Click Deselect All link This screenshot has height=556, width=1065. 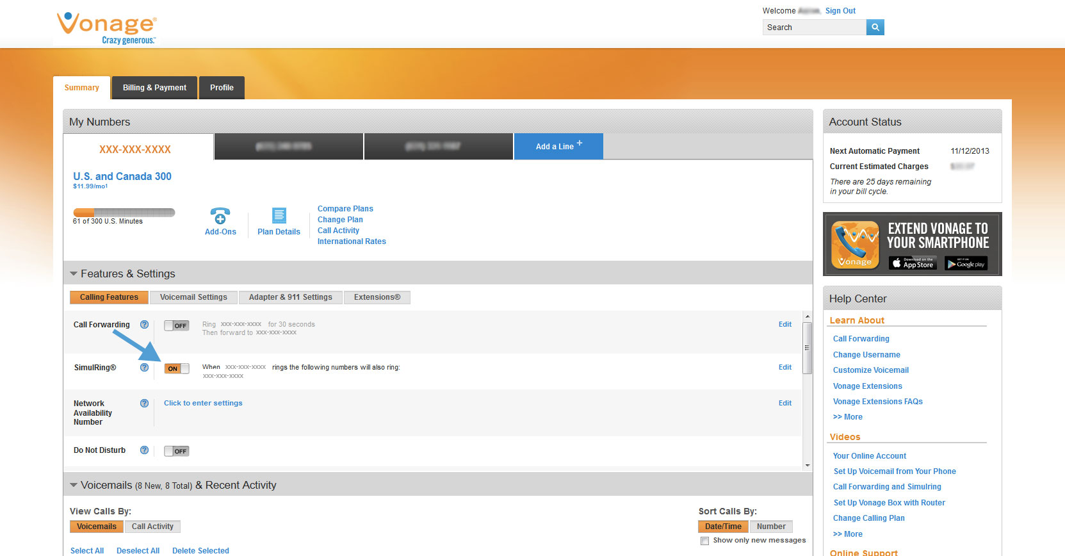pyautogui.click(x=138, y=551)
